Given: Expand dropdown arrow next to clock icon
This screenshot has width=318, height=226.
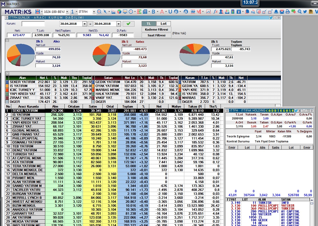Looking at the screenshot, I should click(135, 12).
